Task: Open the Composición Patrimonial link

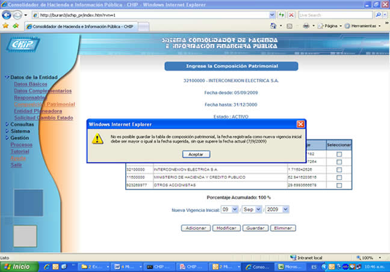Action: 45,104
